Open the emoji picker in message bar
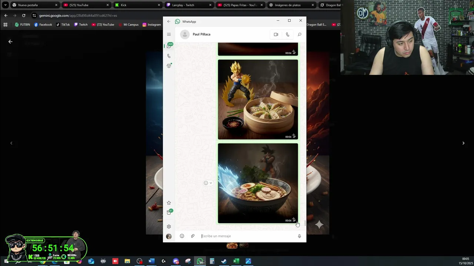The image size is (474, 266). pos(182,236)
